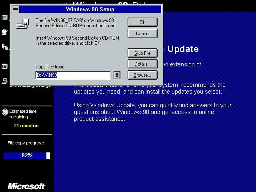The height and width of the screenshot is (192, 256).
Task: Click the Microsoft logo text
Action: click(x=27, y=186)
